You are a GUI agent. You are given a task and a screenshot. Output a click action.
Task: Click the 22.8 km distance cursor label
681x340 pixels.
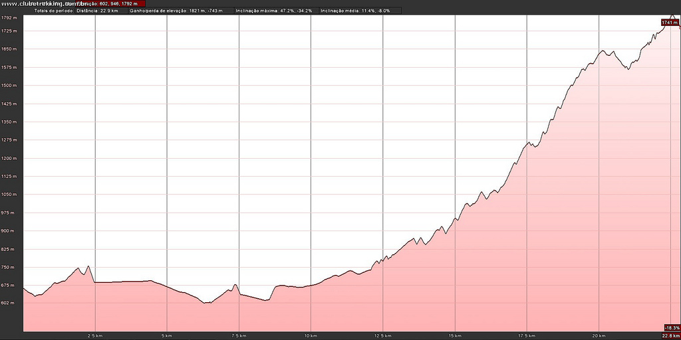pyautogui.click(x=670, y=335)
